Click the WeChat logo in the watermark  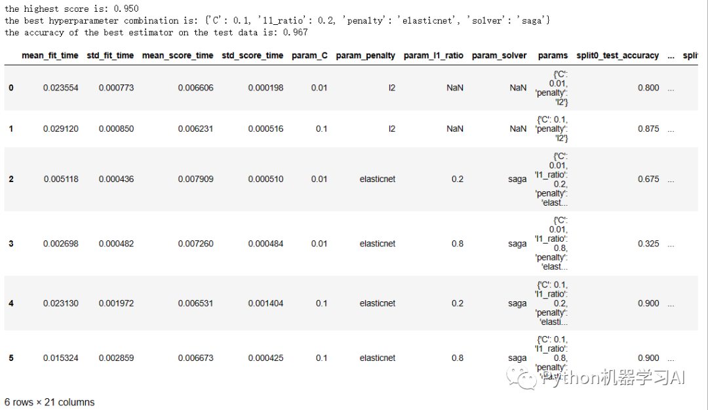[x=526, y=378]
